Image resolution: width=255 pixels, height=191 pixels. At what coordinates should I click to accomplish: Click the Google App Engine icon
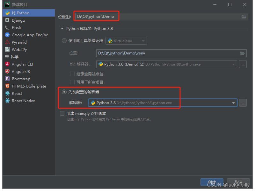point(7,35)
